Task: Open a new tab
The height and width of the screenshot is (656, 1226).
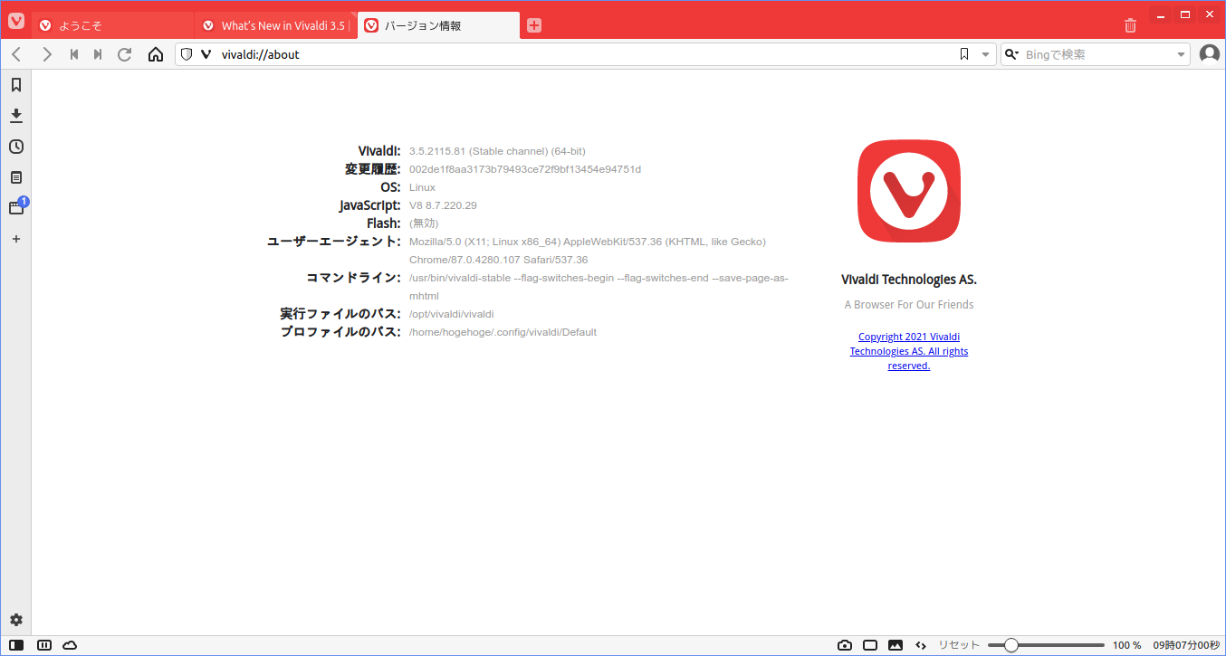Action: click(534, 25)
